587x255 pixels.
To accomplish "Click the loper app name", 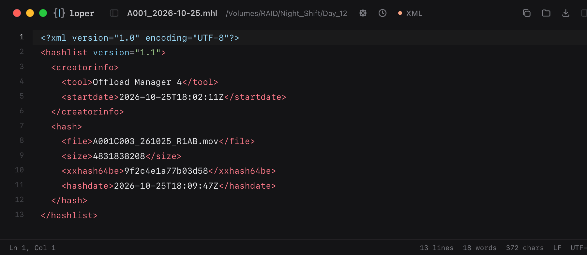I will click(x=82, y=13).
